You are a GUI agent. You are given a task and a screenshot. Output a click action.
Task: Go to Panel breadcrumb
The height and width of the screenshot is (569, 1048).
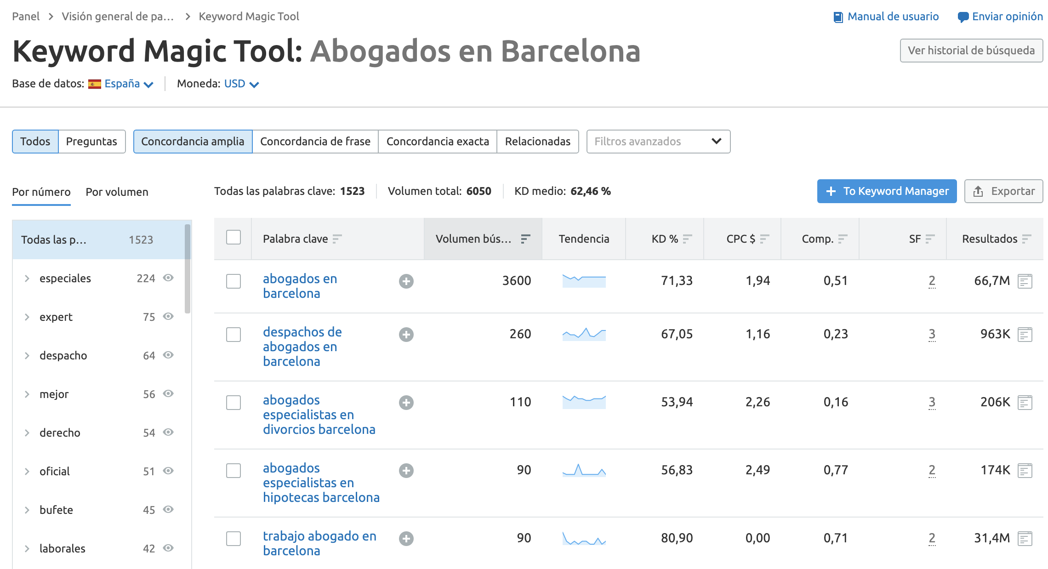pyautogui.click(x=26, y=17)
